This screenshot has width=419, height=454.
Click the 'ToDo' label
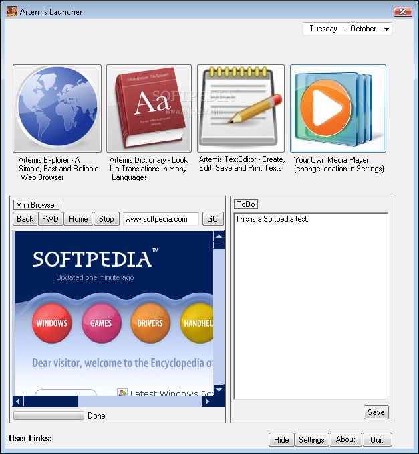(246, 204)
